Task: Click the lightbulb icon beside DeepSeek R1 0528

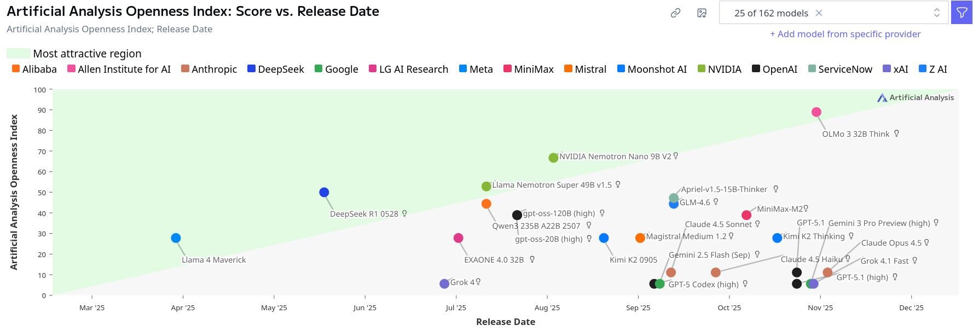Action: coord(404,213)
